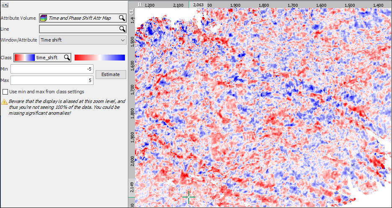Image resolution: width=392 pixels, height=208 pixels.
Task: Click the red-blue class colorbar thumbnail
Action: (24, 58)
